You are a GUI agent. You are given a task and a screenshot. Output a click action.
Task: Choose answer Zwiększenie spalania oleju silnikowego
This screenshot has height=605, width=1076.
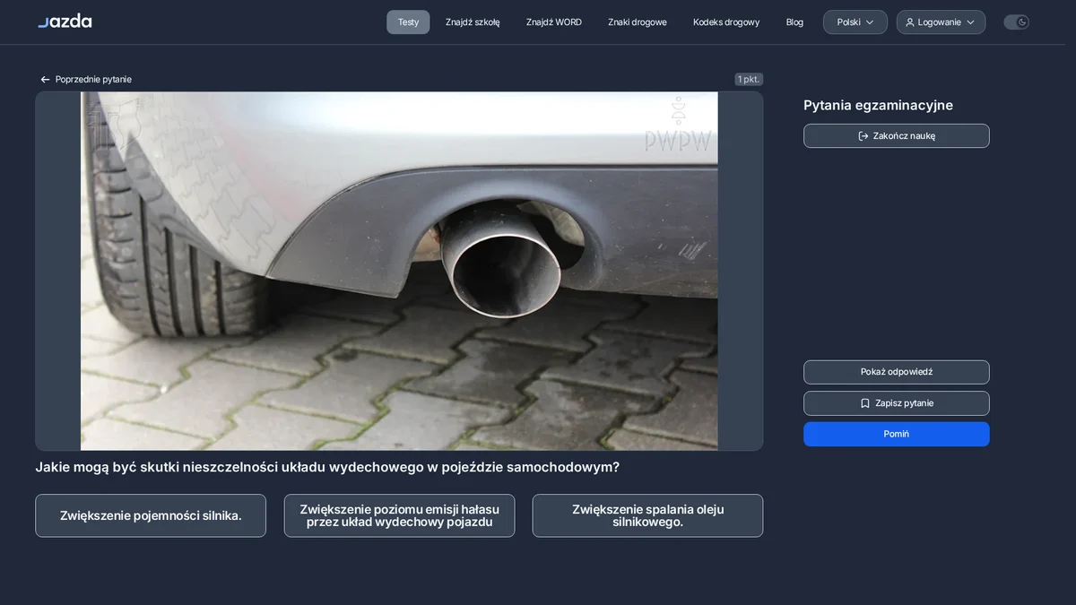click(x=647, y=515)
